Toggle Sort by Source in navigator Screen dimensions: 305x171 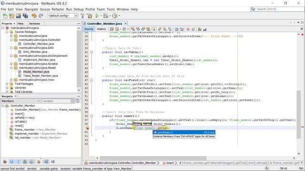53,161
